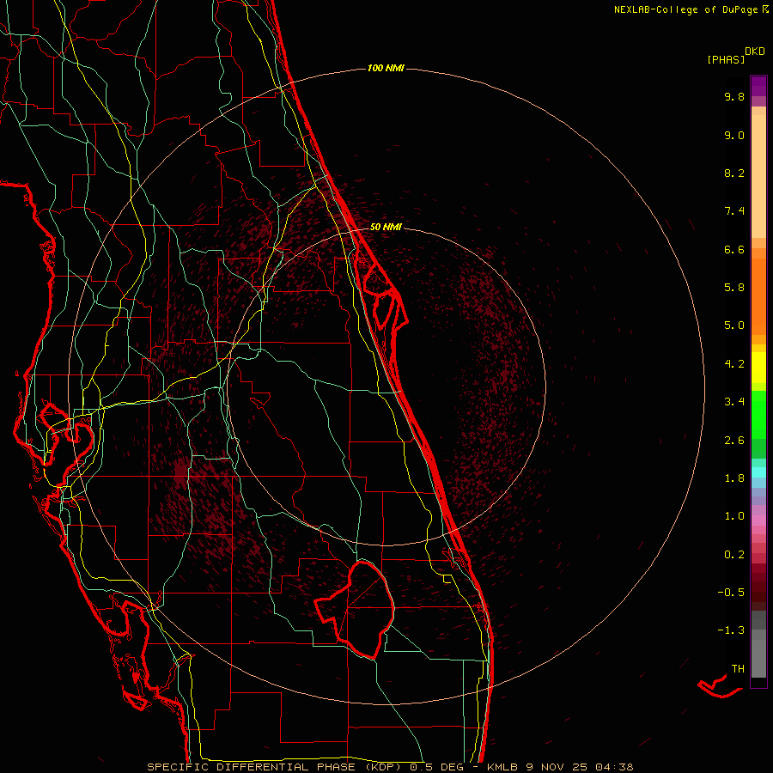Pick the cyan band of the color bar
This screenshot has height=773, width=773.
pos(758,472)
